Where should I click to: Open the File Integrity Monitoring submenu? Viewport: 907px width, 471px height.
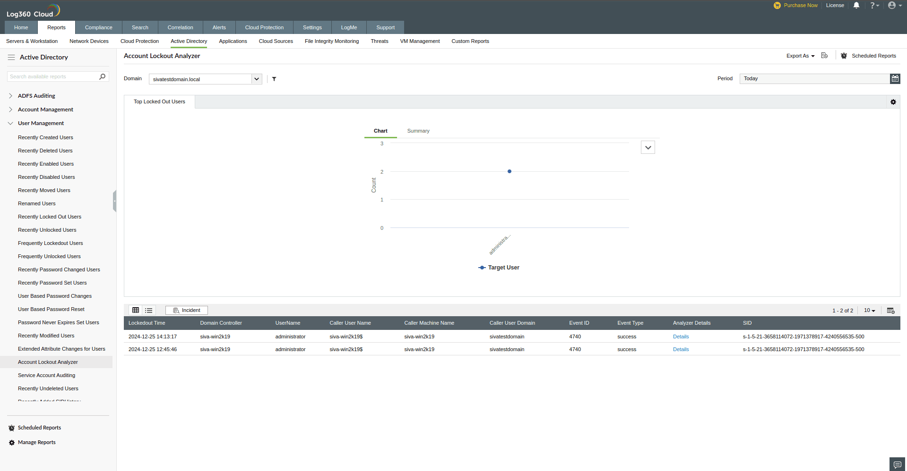[332, 41]
